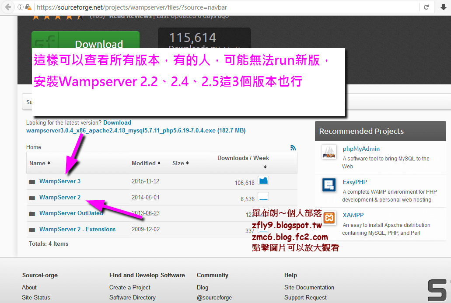Open the site info icon in address bar
The width and height of the screenshot is (451, 303).
[x=21, y=7]
